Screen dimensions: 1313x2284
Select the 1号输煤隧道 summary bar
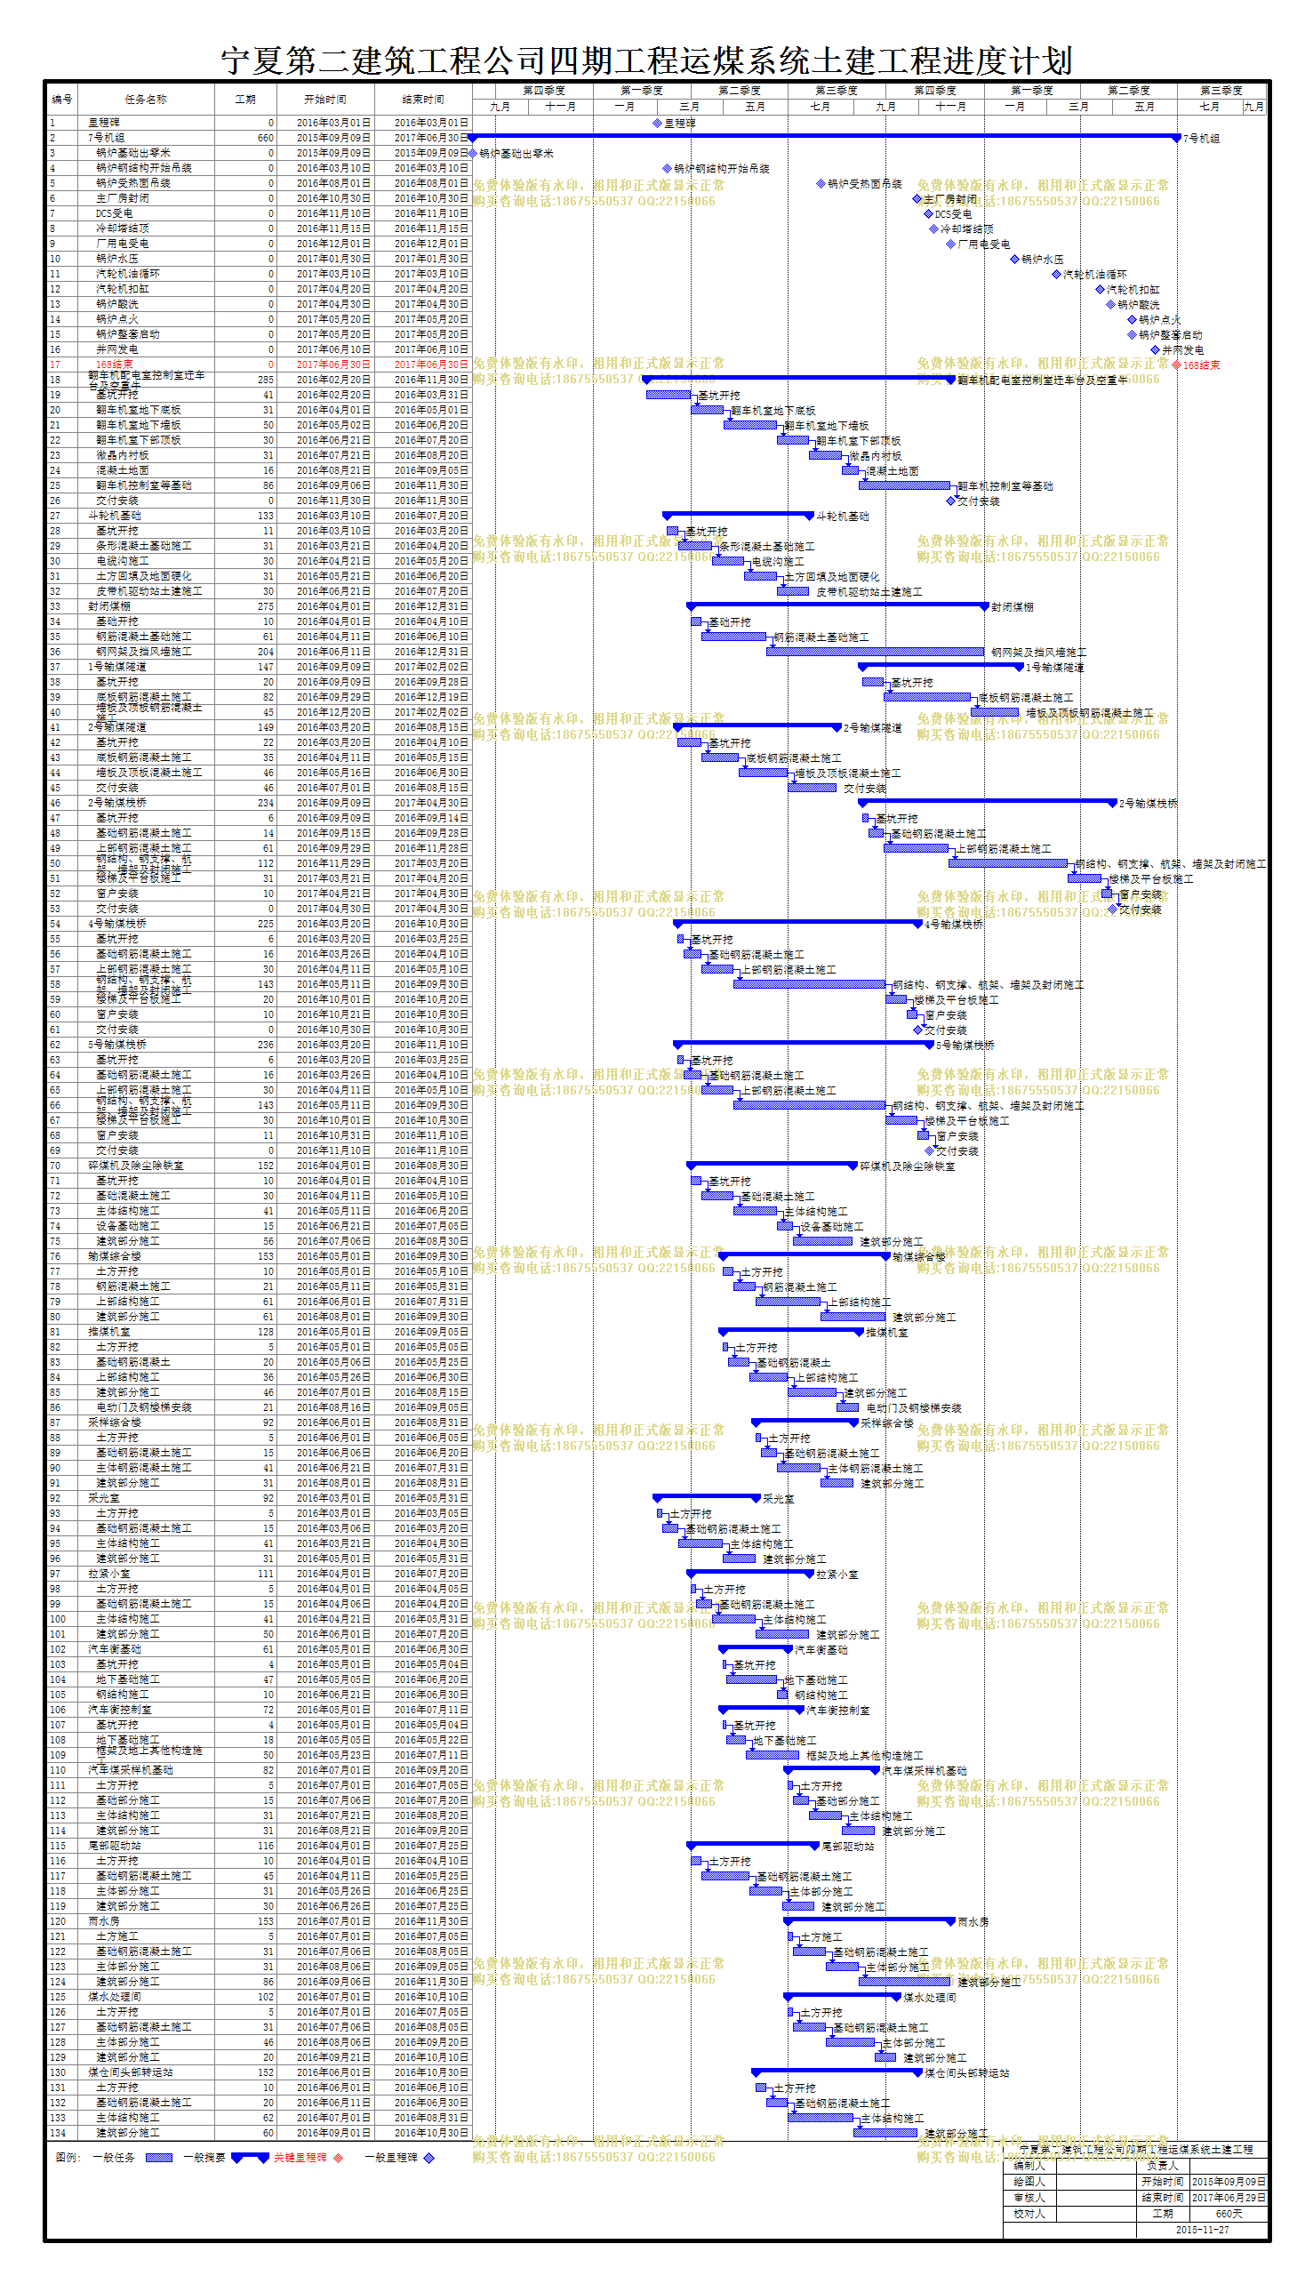(941, 667)
